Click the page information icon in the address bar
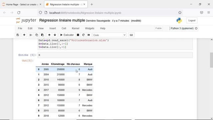 [x=46, y=13]
